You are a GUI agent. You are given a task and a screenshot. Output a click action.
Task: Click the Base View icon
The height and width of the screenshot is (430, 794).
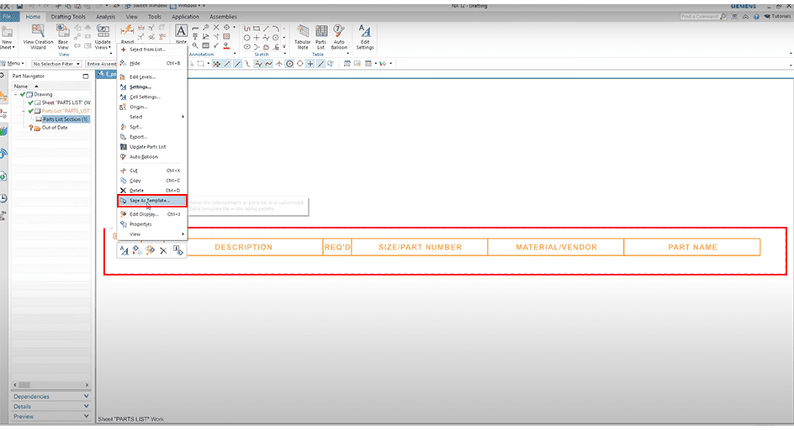[63, 36]
